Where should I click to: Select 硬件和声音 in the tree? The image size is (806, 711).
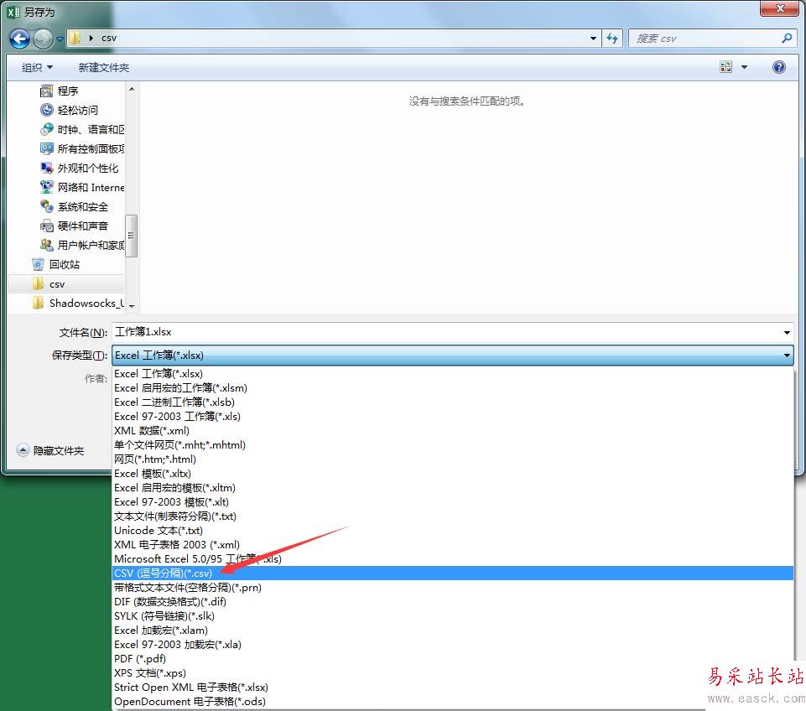click(x=82, y=226)
